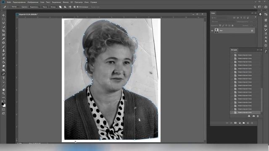
Task: Toggle the Оптимизация checkbox in options bar
Action: coord(77,7)
